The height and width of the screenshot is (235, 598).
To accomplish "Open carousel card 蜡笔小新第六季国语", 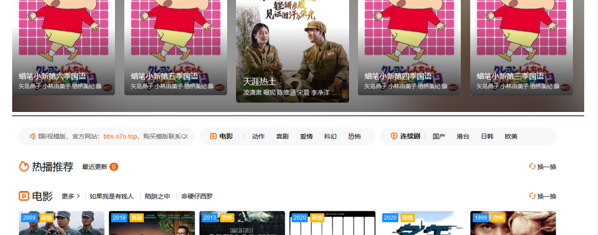I will 64,47.
